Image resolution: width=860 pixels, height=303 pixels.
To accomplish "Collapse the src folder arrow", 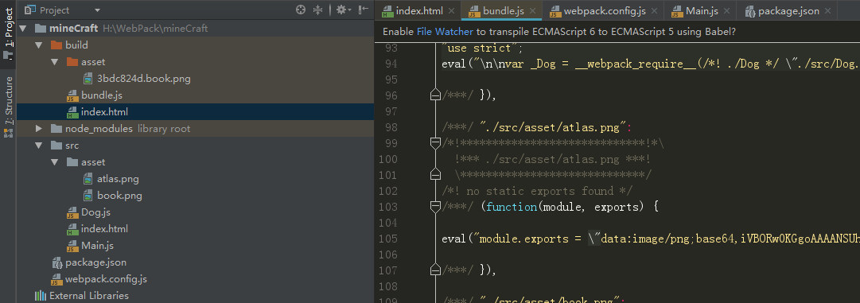I will [39, 146].
